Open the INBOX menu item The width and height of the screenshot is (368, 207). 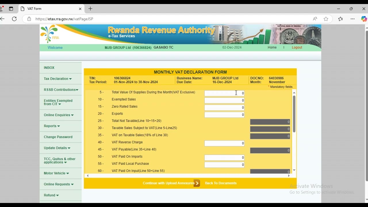pyautogui.click(x=61, y=68)
